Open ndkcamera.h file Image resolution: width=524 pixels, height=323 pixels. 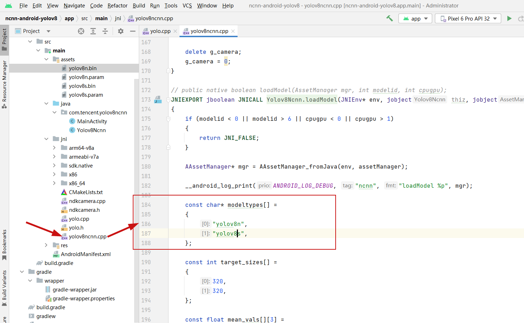point(84,210)
